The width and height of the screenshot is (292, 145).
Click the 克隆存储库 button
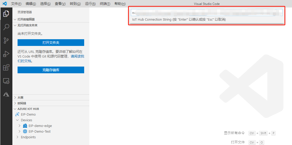click(x=51, y=70)
